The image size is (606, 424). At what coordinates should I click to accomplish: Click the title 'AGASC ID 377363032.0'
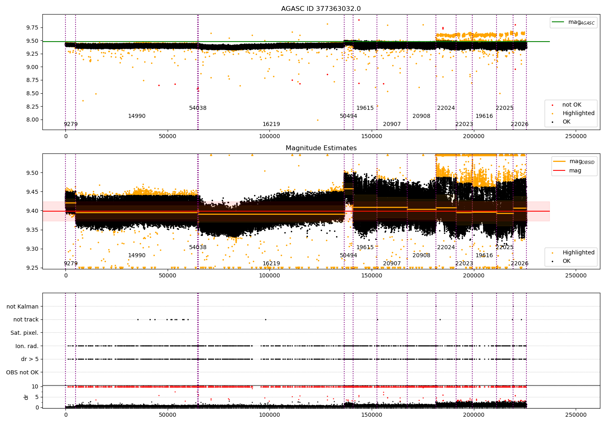point(321,9)
